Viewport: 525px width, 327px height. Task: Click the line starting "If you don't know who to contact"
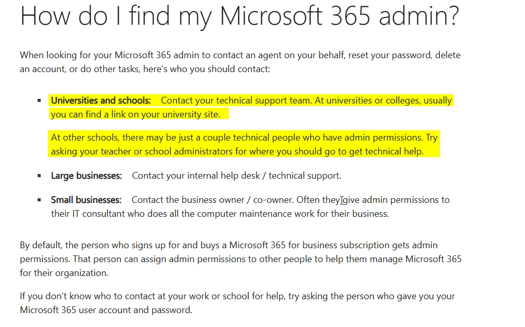click(x=238, y=296)
